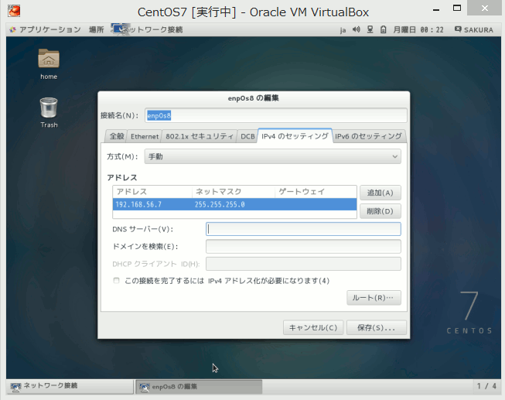Click the network status icon in top panel
Viewport: 505px width, 400px height.
coord(370,29)
